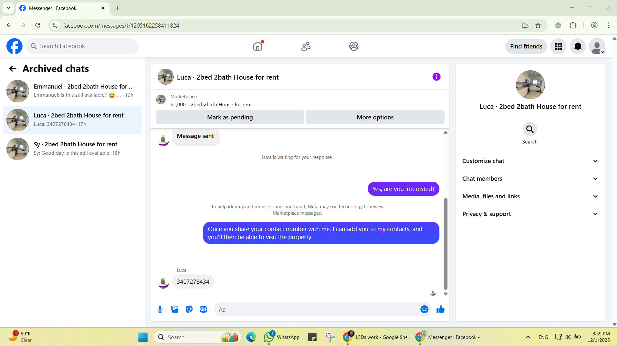Expand the Privacy & support section
The height and width of the screenshot is (346, 617).
click(x=530, y=214)
